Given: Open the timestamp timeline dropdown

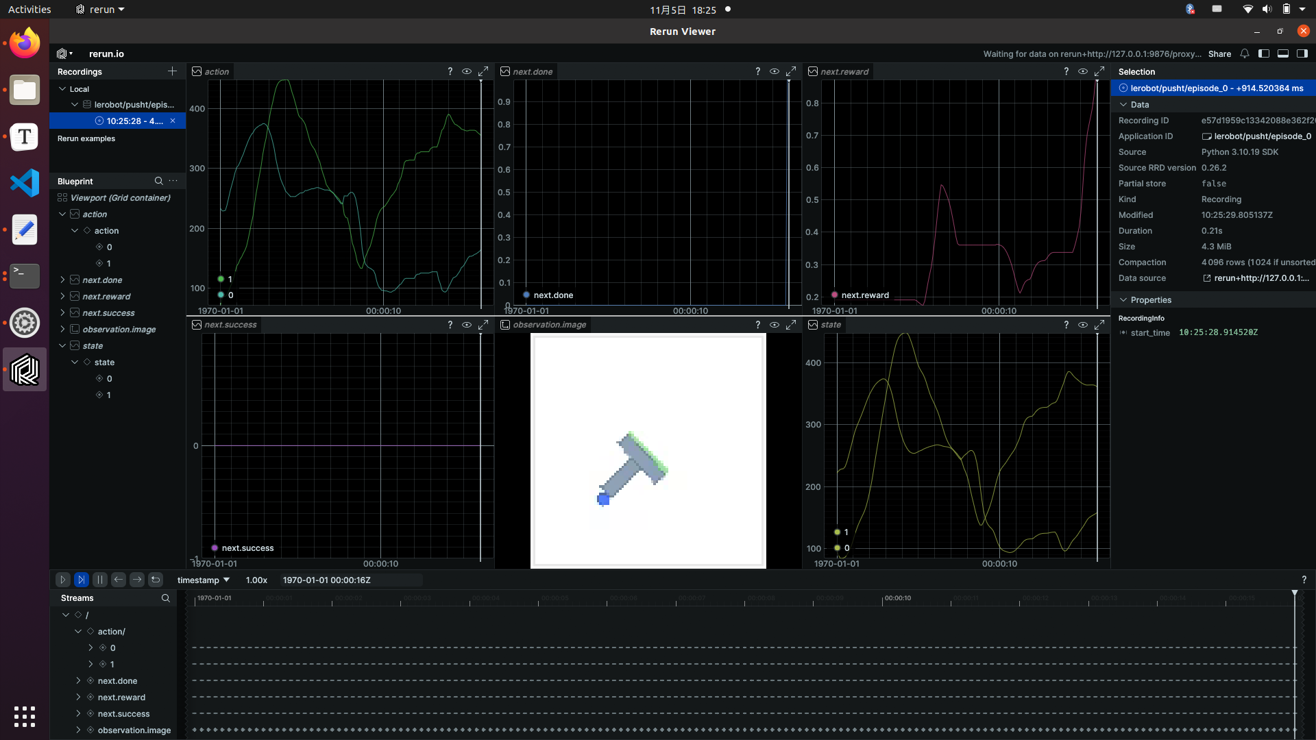Looking at the screenshot, I should (x=204, y=580).
